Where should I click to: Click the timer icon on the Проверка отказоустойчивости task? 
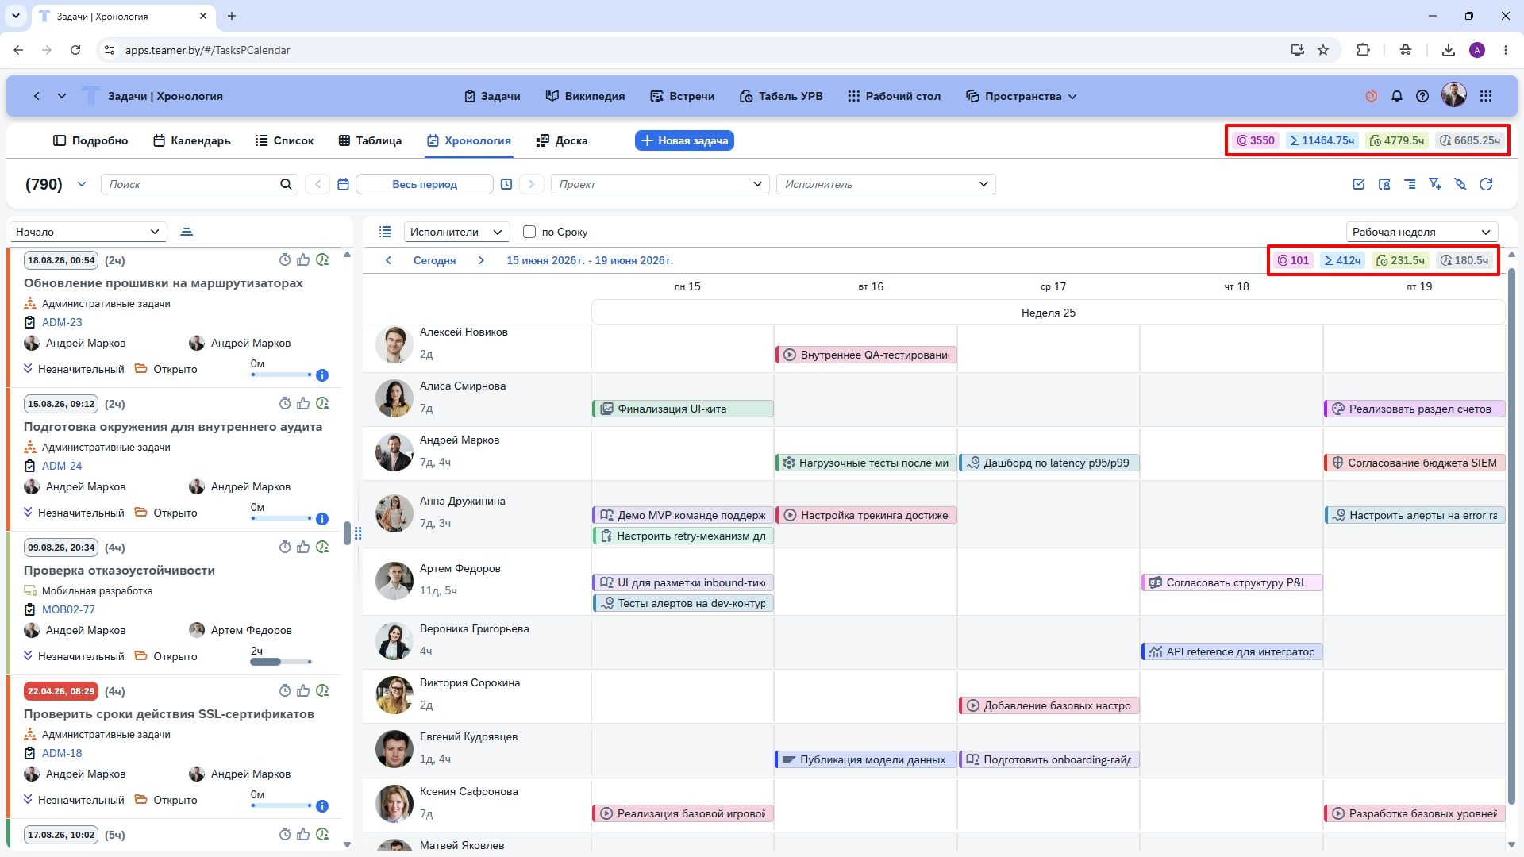click(285, 547)
